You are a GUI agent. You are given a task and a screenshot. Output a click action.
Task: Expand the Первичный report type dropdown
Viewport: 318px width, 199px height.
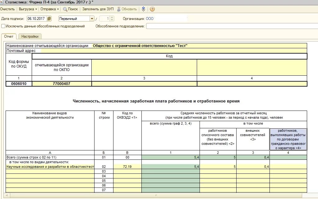[92, 19]
